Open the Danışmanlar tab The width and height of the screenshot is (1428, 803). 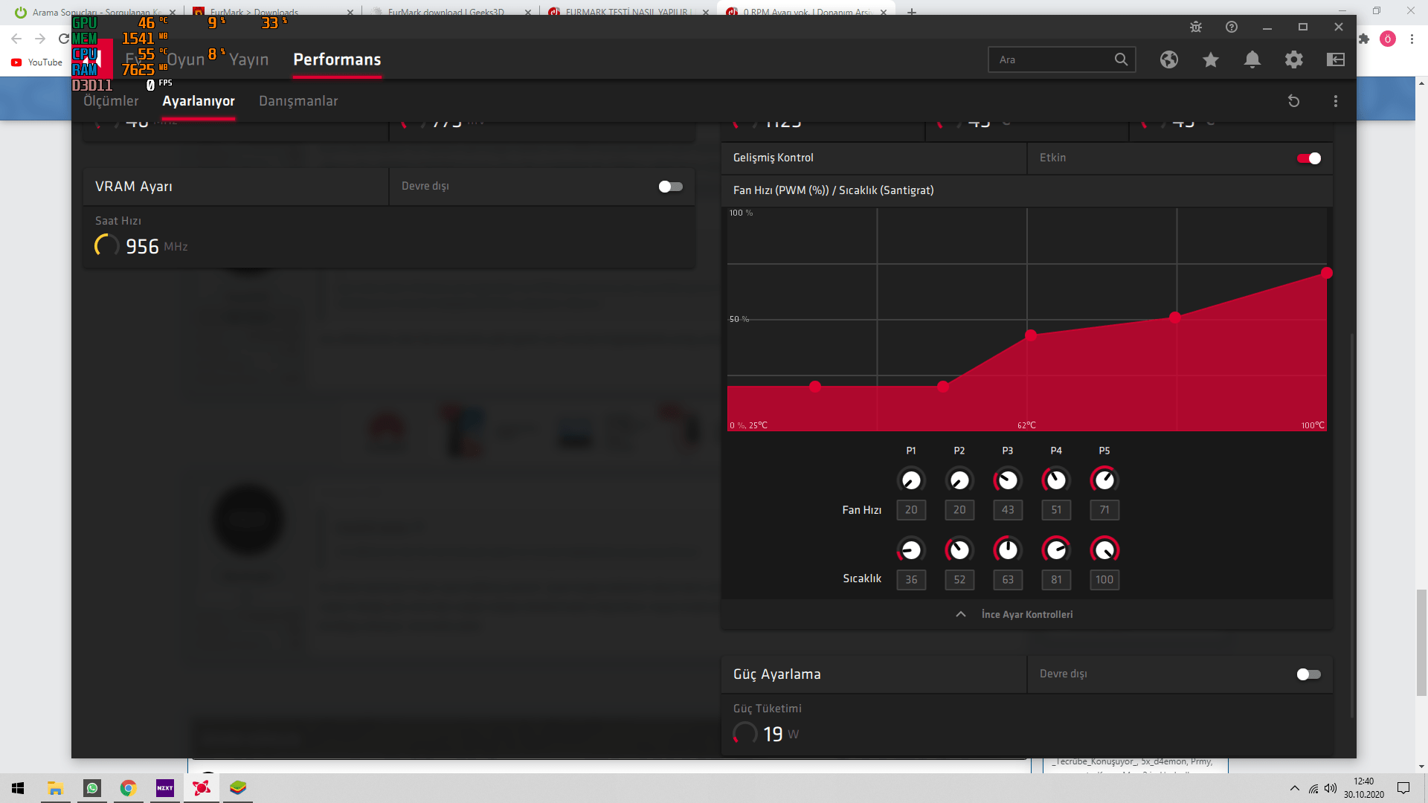coord(298,101)
